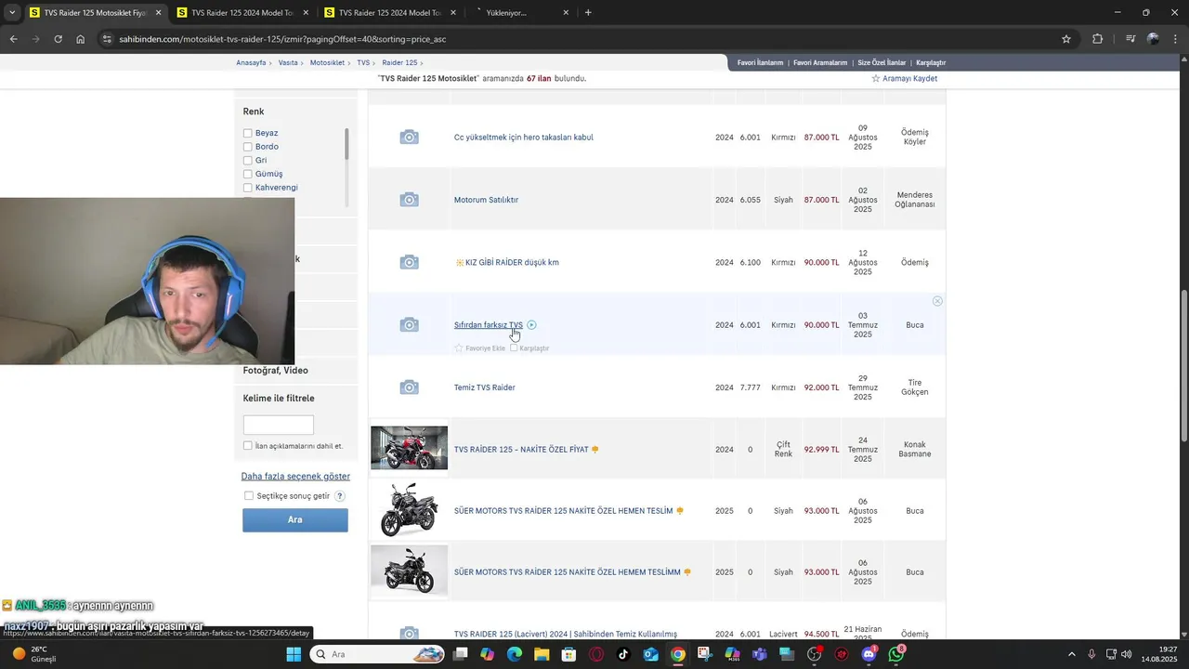Image resolution: width=1189 pixels, height=669 pixels.
Task: Click 'Aramayı Kaydet' link
Action: (909, 79)
